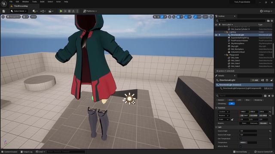Open the Tools menu
The height and width of the screenshot is (154, 275).
click(34, 2)
